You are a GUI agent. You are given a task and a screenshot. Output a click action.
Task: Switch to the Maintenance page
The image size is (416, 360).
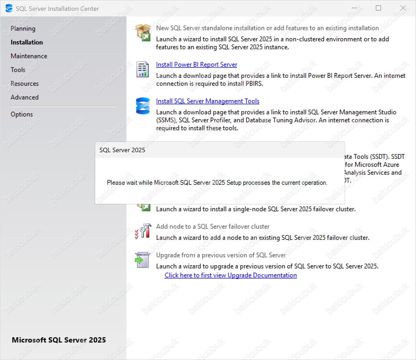pos(29,56)
